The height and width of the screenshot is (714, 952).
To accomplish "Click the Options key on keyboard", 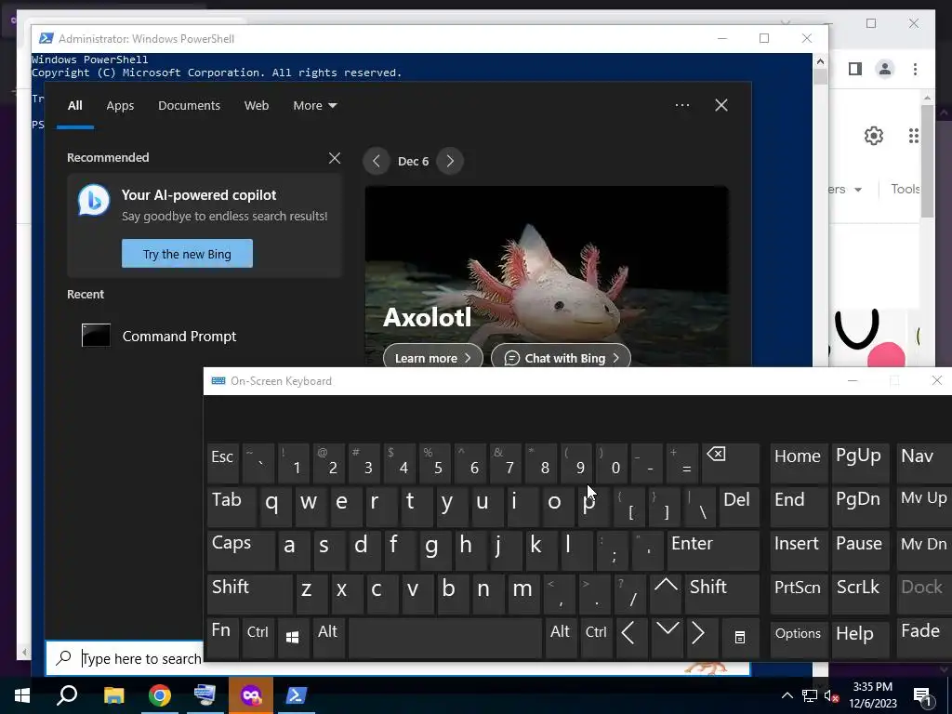I will tap(799, 638).
